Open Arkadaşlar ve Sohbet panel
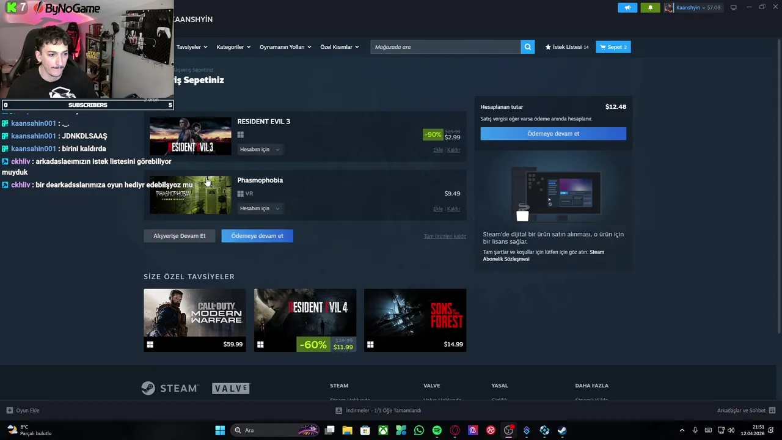 (746, 411)
